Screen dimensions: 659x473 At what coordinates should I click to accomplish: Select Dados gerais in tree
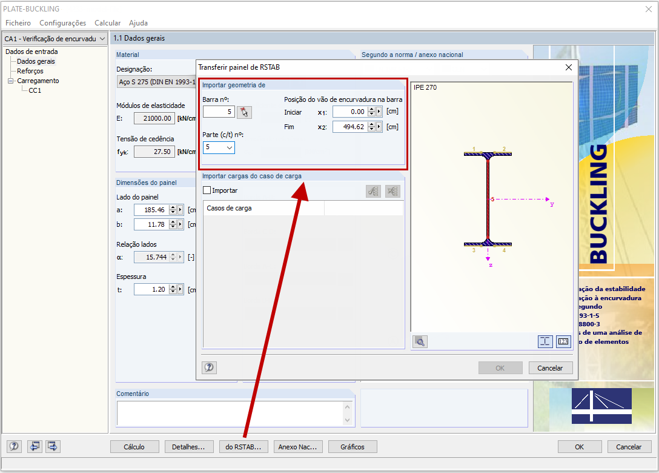tap(36, 61)
